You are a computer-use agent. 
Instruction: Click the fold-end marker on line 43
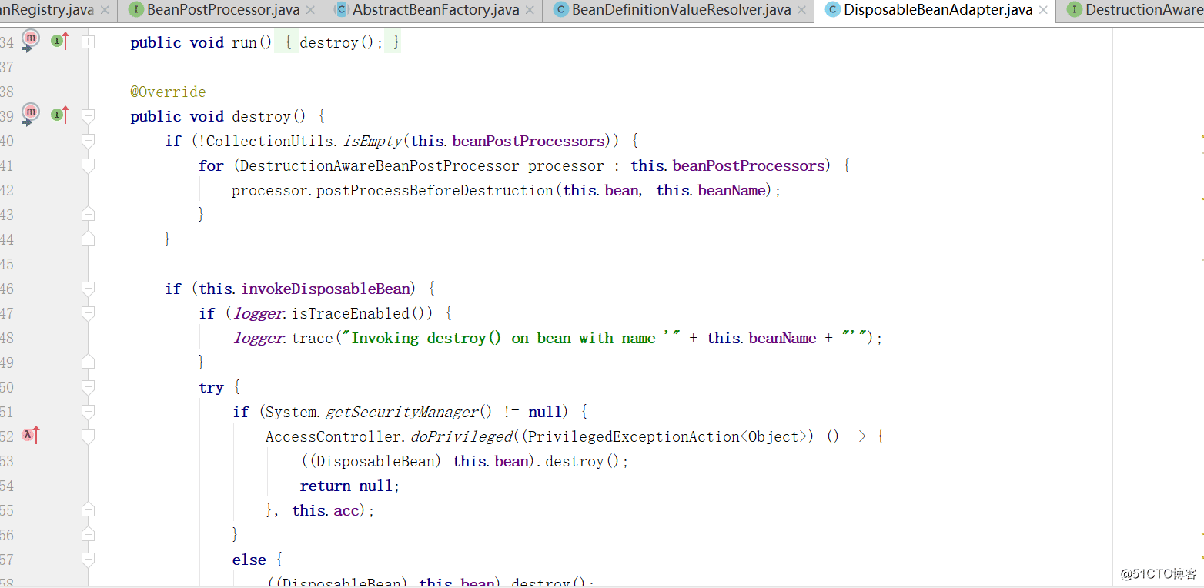89,214
